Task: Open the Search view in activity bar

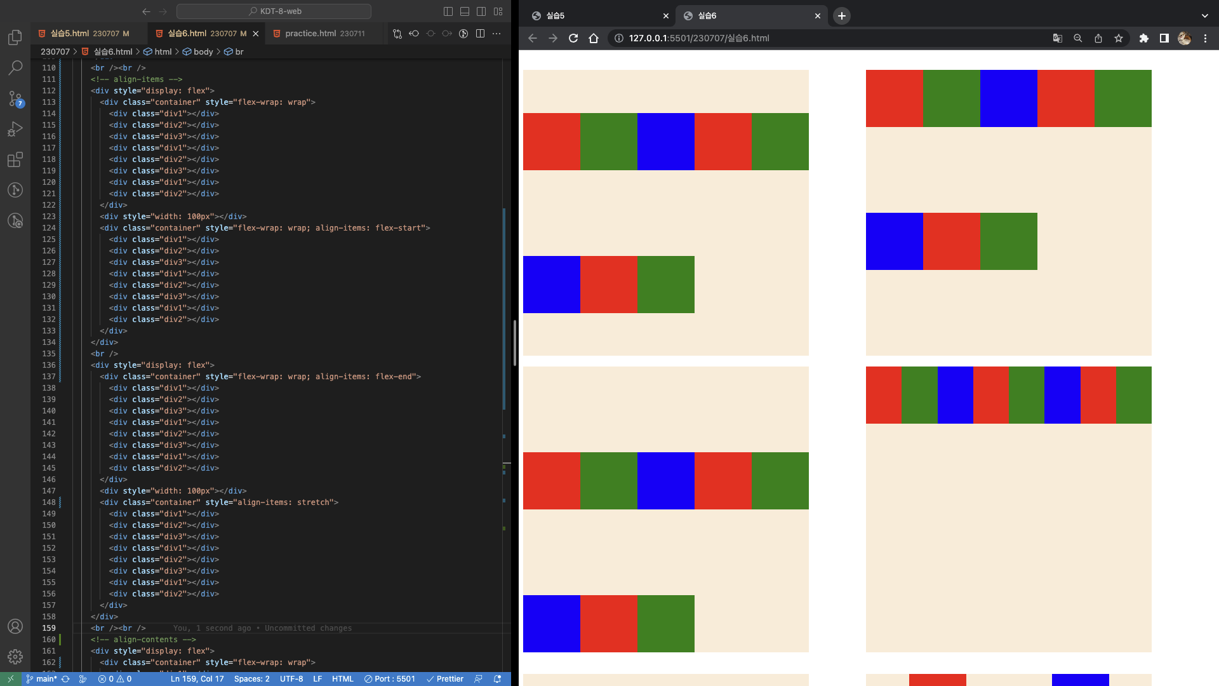Action: 15,67
